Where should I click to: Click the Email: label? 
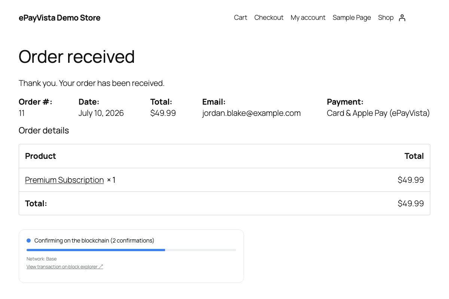point(214,102)
